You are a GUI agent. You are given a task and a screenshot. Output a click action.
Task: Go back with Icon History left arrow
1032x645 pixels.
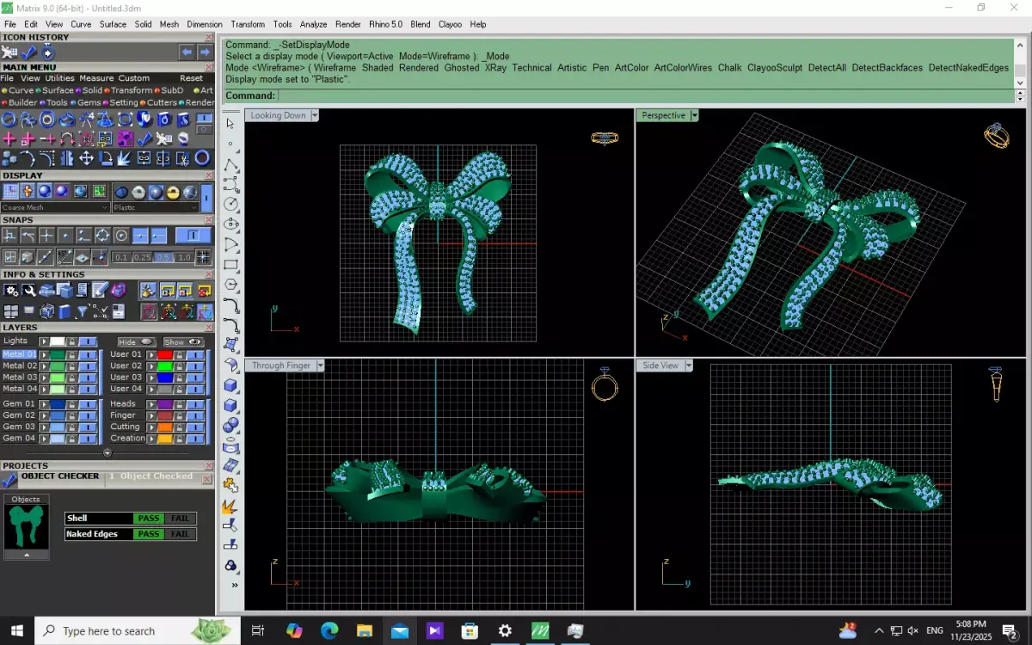coord(187,52)
